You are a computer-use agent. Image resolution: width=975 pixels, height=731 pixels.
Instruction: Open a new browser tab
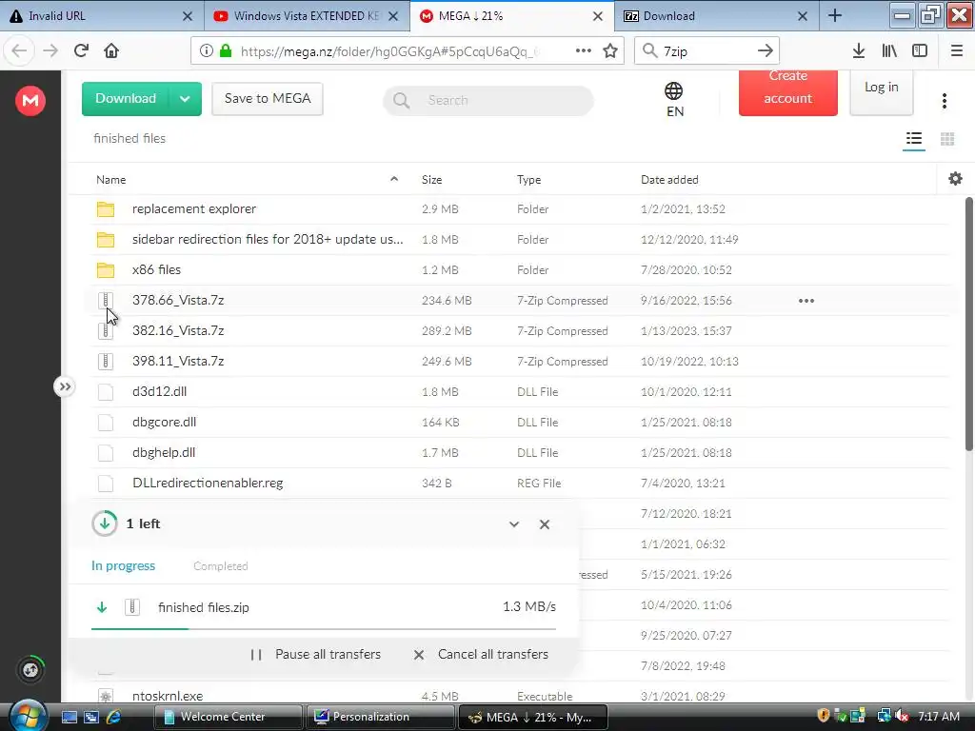[835, 16]
